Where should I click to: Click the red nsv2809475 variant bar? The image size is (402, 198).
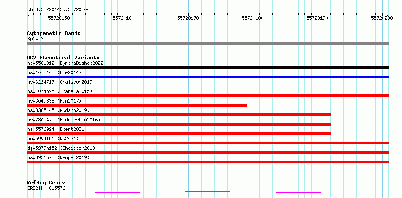point(179,124)
